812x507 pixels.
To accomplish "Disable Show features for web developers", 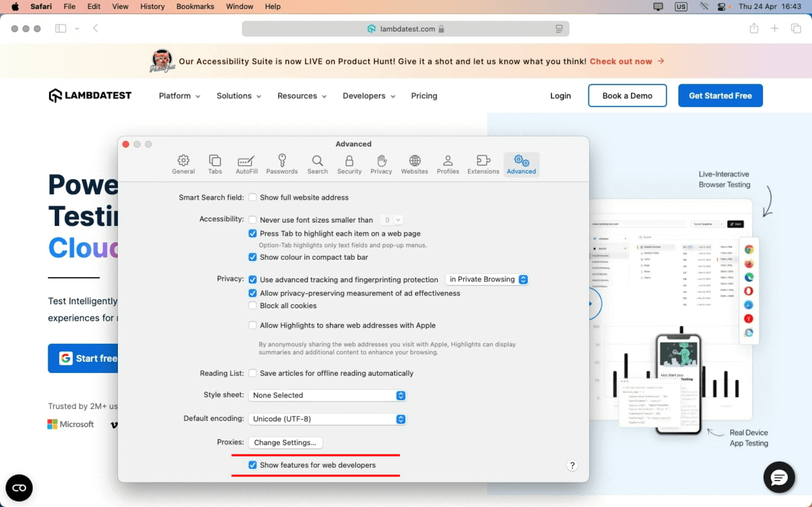I will pyautogui.click(x=252, y=464).
